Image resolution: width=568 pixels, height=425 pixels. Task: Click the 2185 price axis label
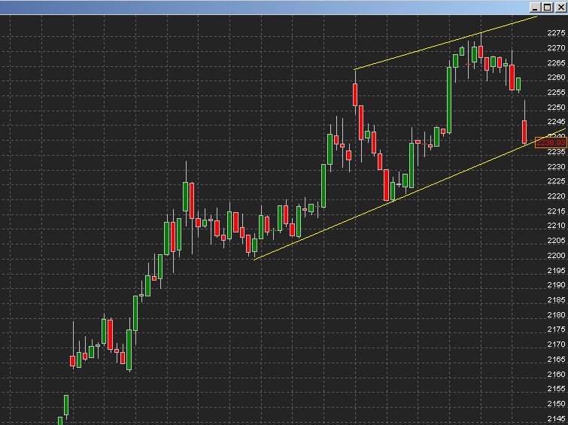click(556, 300)
